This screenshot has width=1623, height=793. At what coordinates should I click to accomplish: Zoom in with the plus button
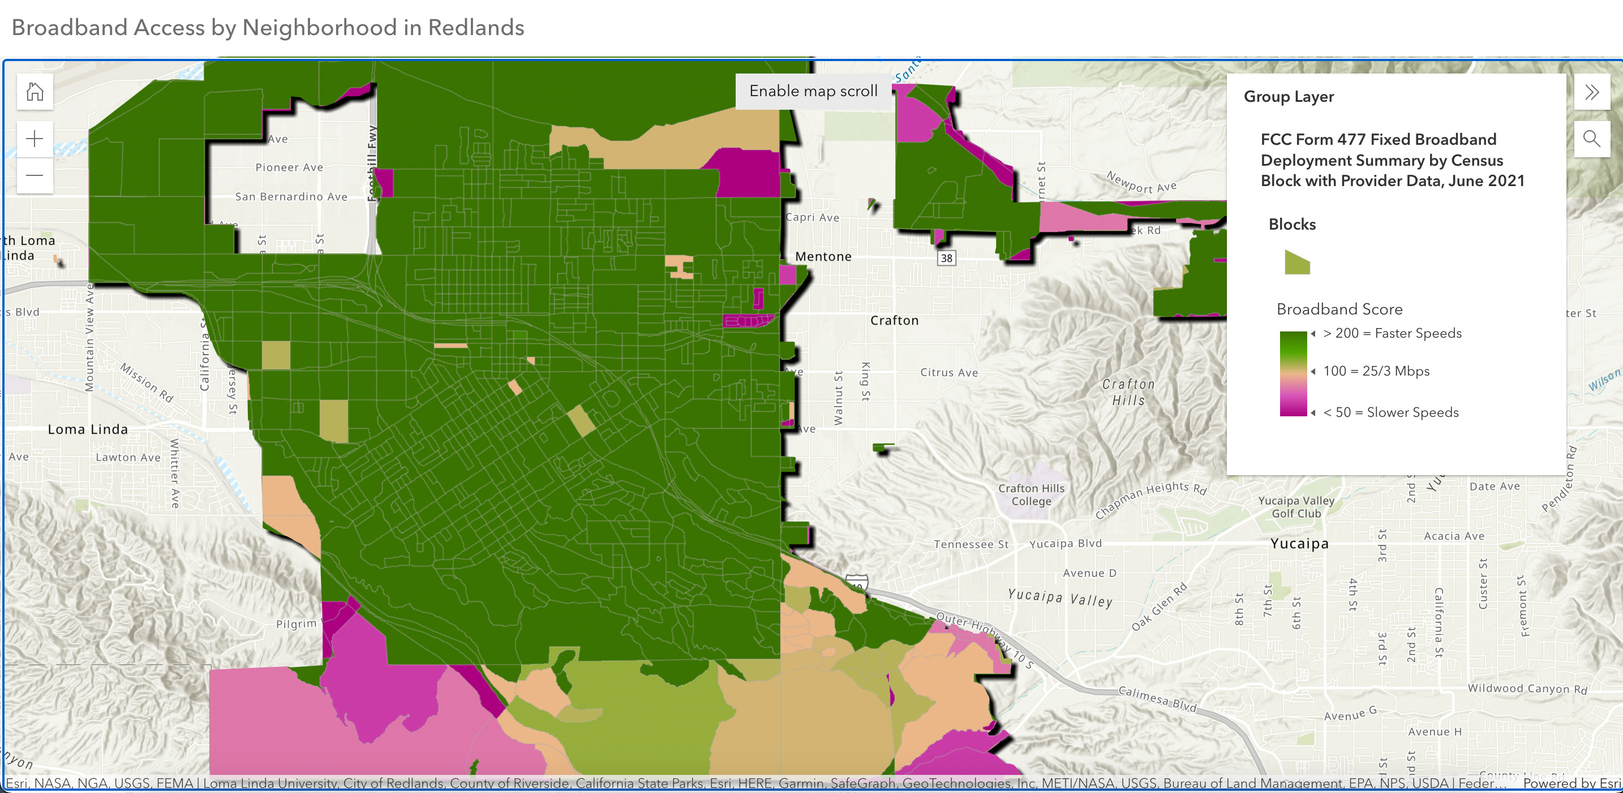[35, 139]
